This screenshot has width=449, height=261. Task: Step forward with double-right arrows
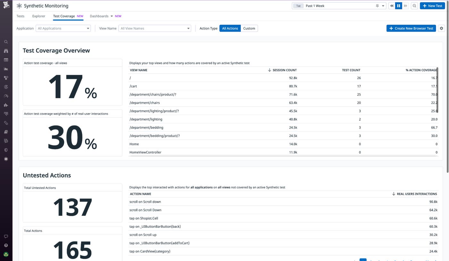pyautogui.click(x=406, y=6)
